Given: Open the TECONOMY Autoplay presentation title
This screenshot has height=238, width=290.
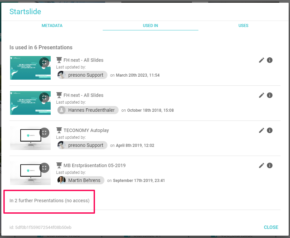Looking at the screenshot, I should pos(86,130).
